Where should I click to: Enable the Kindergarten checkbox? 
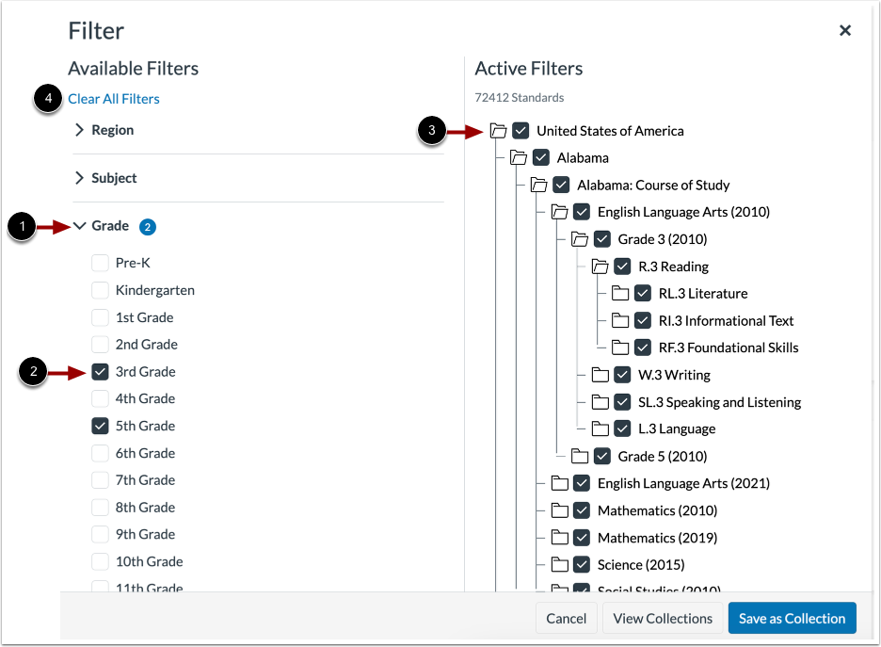click(x=98, y=290)
